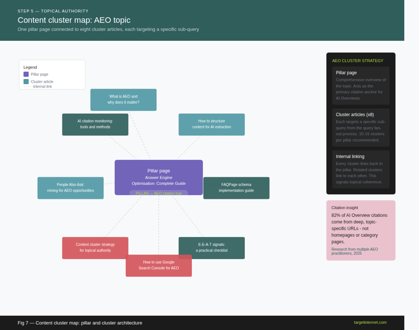Select the AI citation monitoring node
The image size is (419, 330).
point(95,124)
